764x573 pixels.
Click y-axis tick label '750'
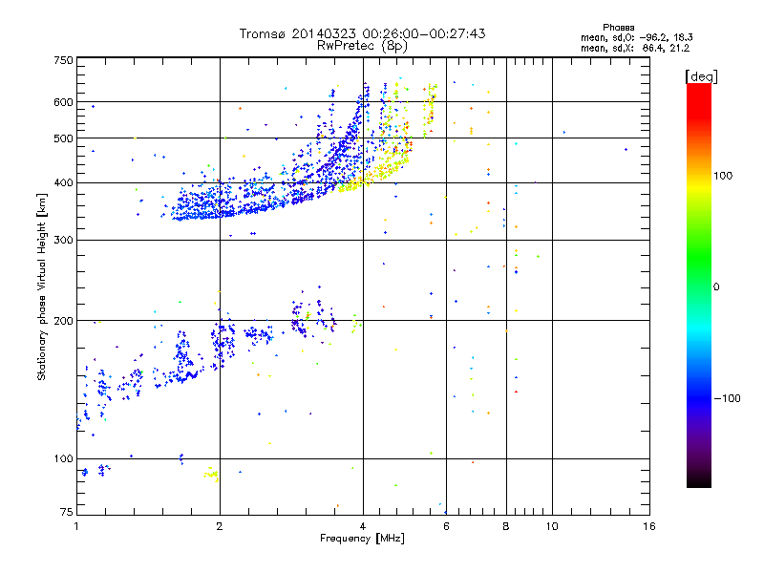tap(63, 60)
